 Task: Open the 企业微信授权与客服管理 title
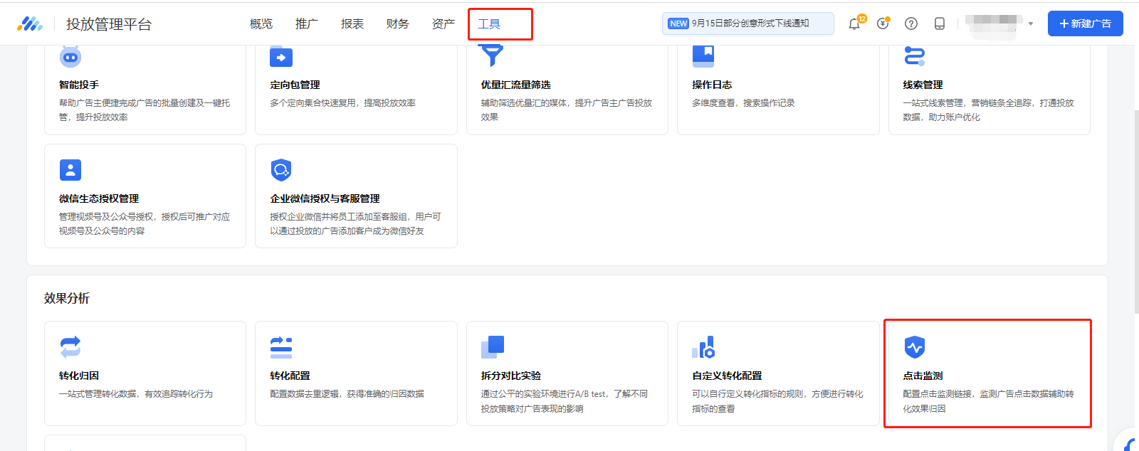(x=325, y=198)
